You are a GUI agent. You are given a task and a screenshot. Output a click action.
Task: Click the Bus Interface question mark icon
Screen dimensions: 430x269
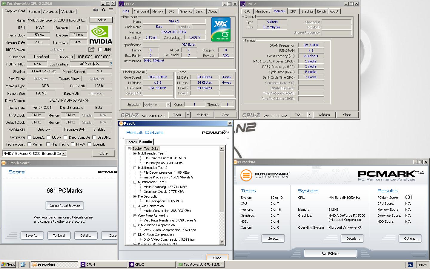click(111, 64)
